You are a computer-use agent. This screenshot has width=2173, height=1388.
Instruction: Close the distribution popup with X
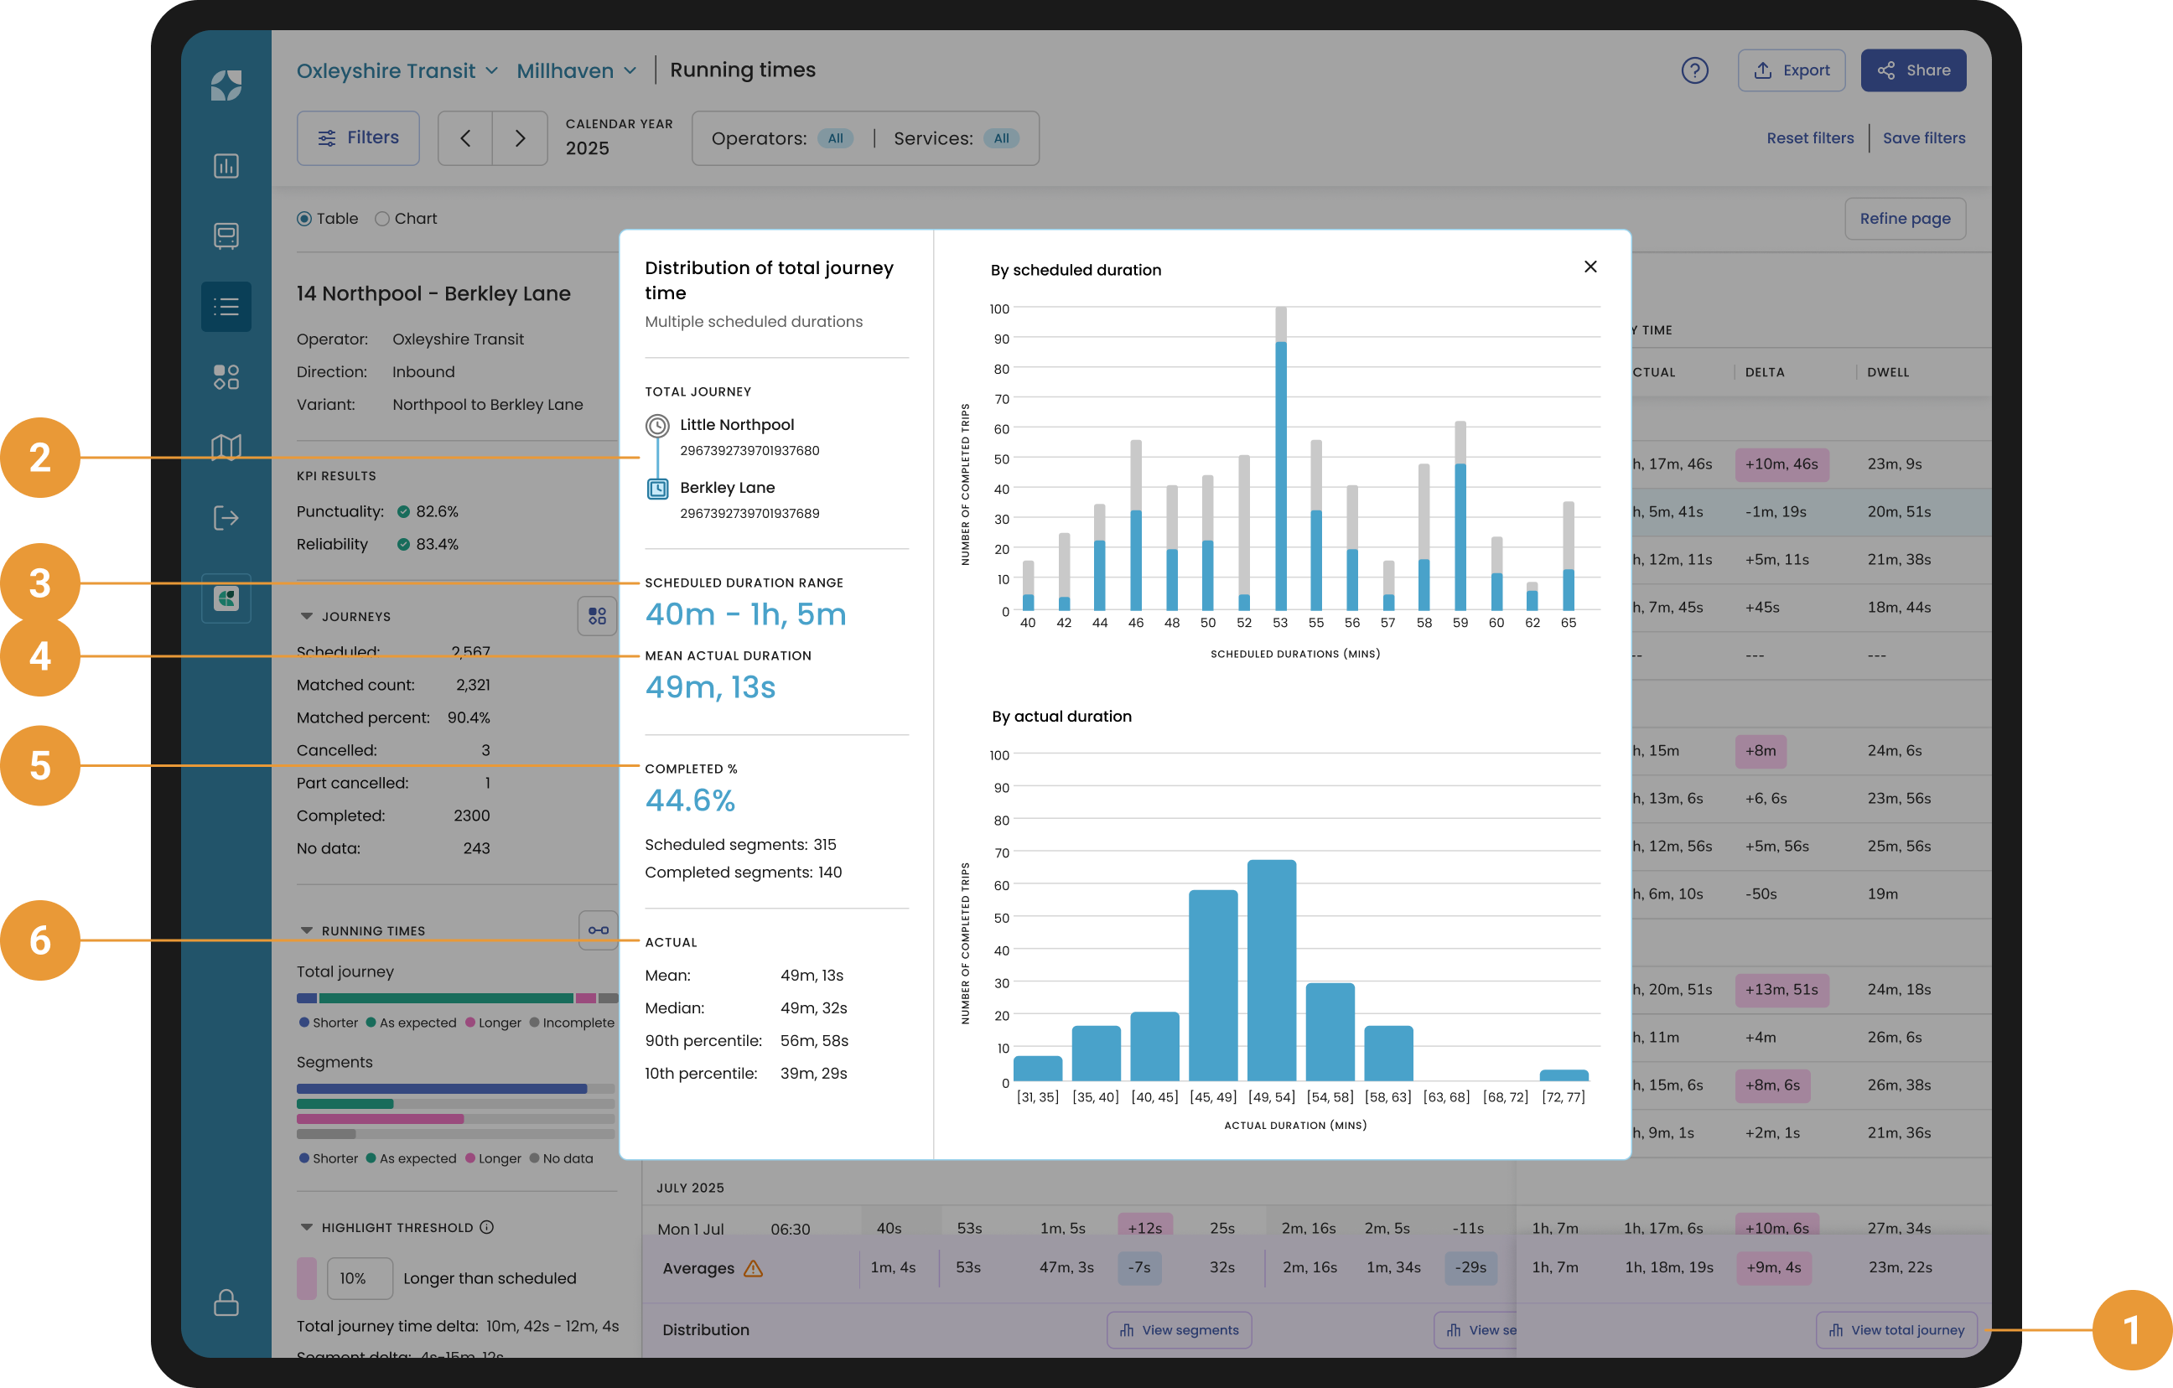click(x=1590, y=267)
